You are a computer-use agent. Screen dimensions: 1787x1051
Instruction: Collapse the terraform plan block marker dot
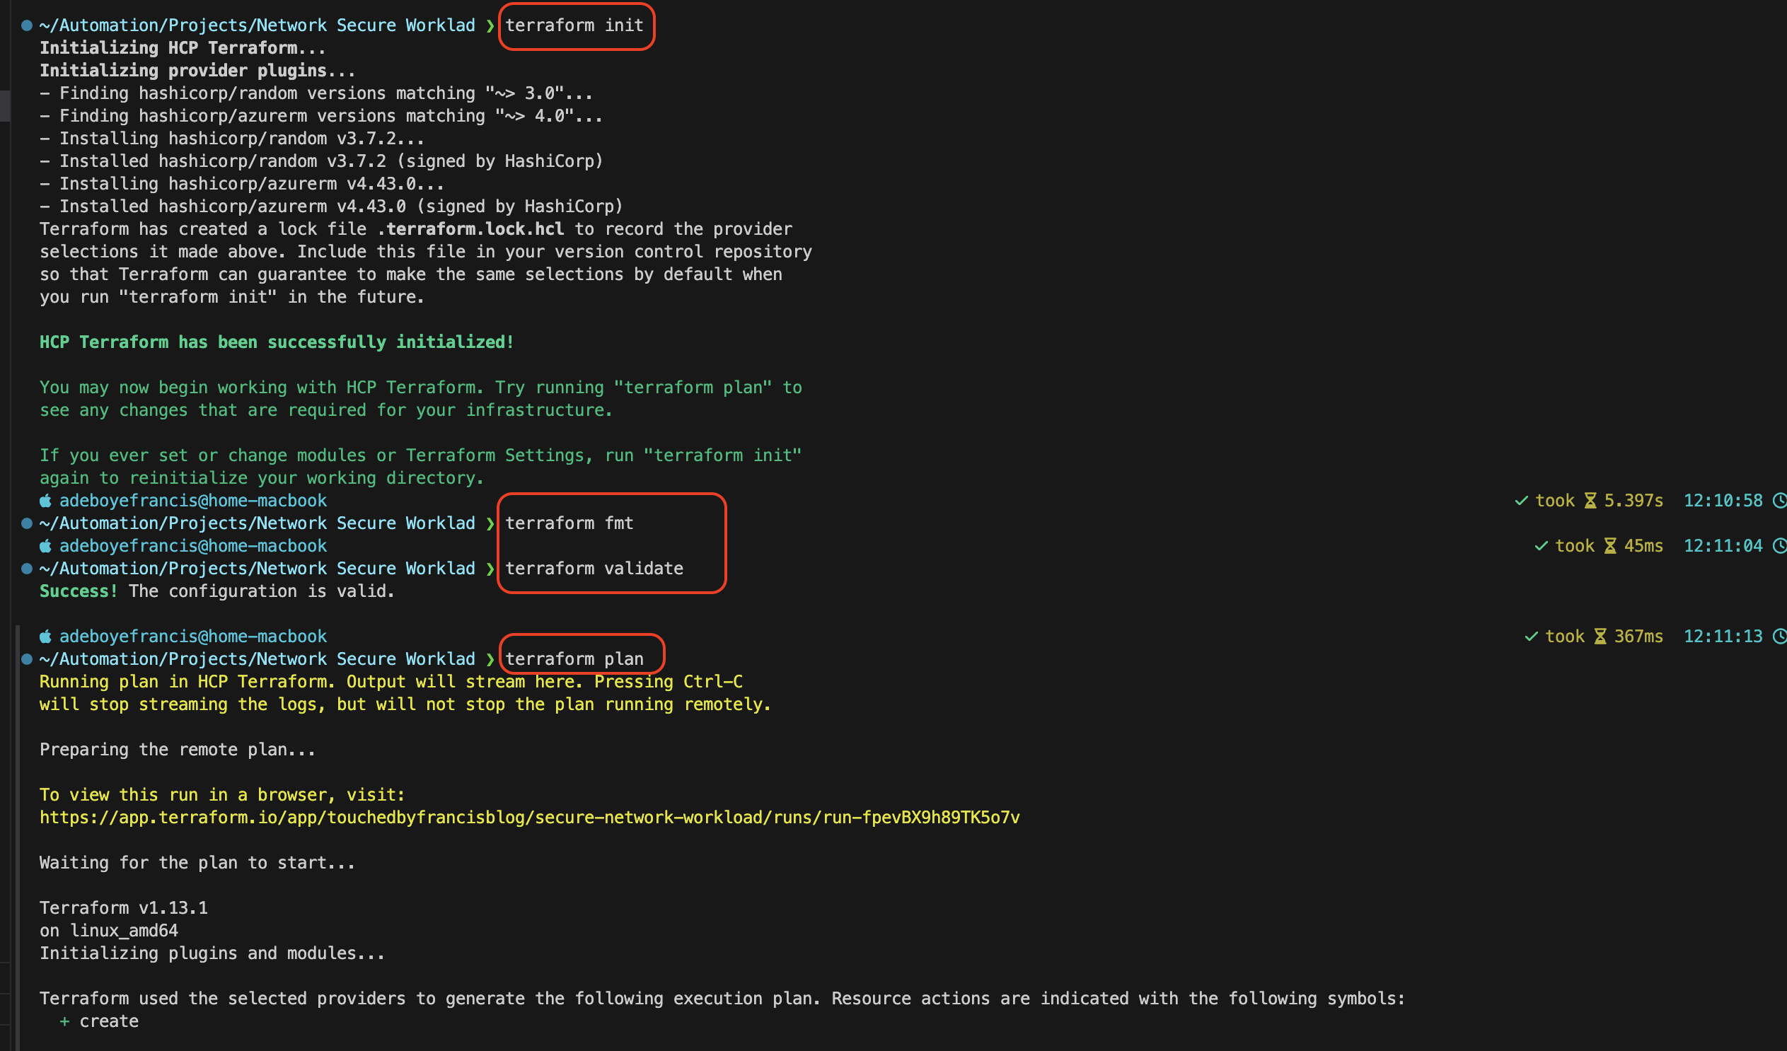click(26, 659)
